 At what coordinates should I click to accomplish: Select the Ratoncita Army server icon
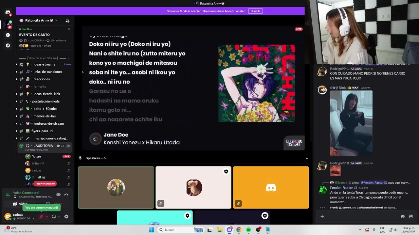point(8,24)
